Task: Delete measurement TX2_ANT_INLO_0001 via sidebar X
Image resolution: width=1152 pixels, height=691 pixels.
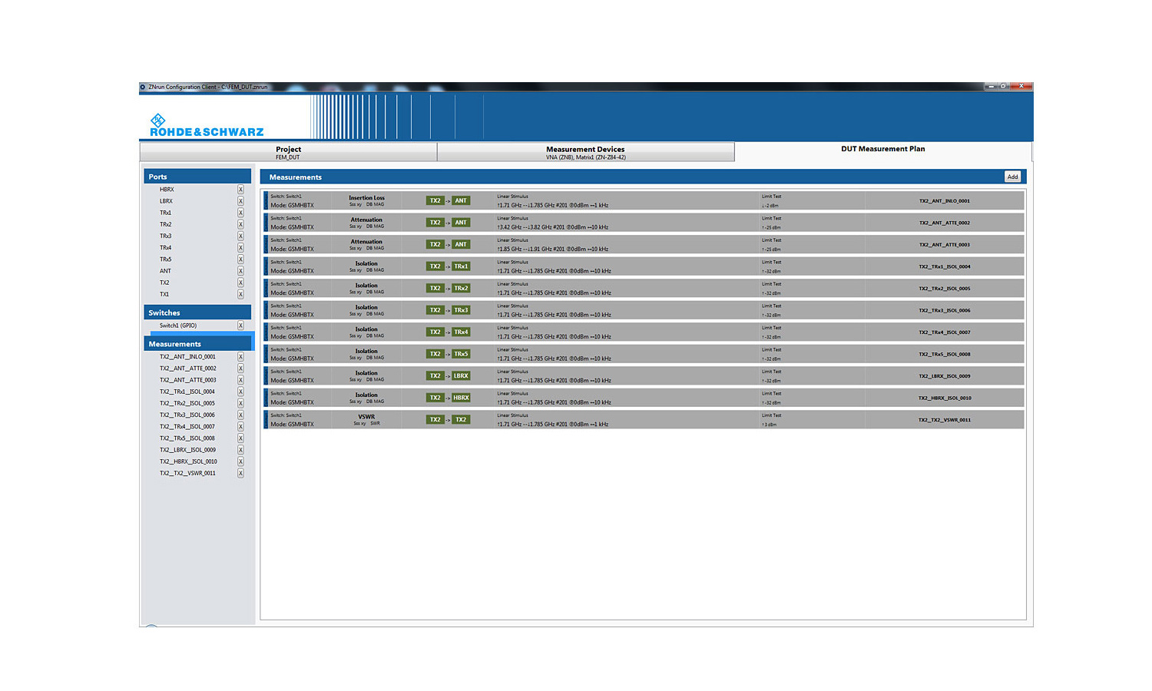Action: click(240, 357)
